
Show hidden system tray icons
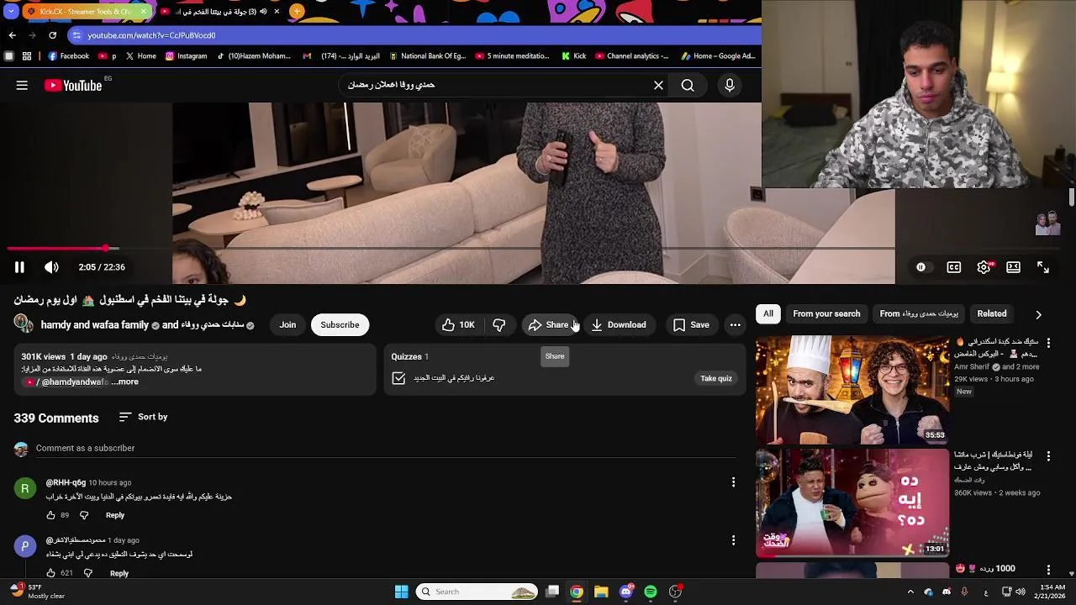[910, 592]
